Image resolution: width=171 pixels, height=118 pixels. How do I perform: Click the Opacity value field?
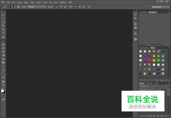point(57,7)
